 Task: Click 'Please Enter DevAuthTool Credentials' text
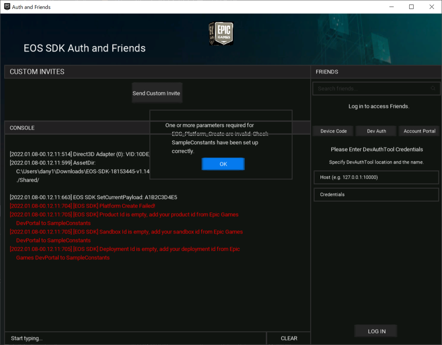(x=377, y=149)
